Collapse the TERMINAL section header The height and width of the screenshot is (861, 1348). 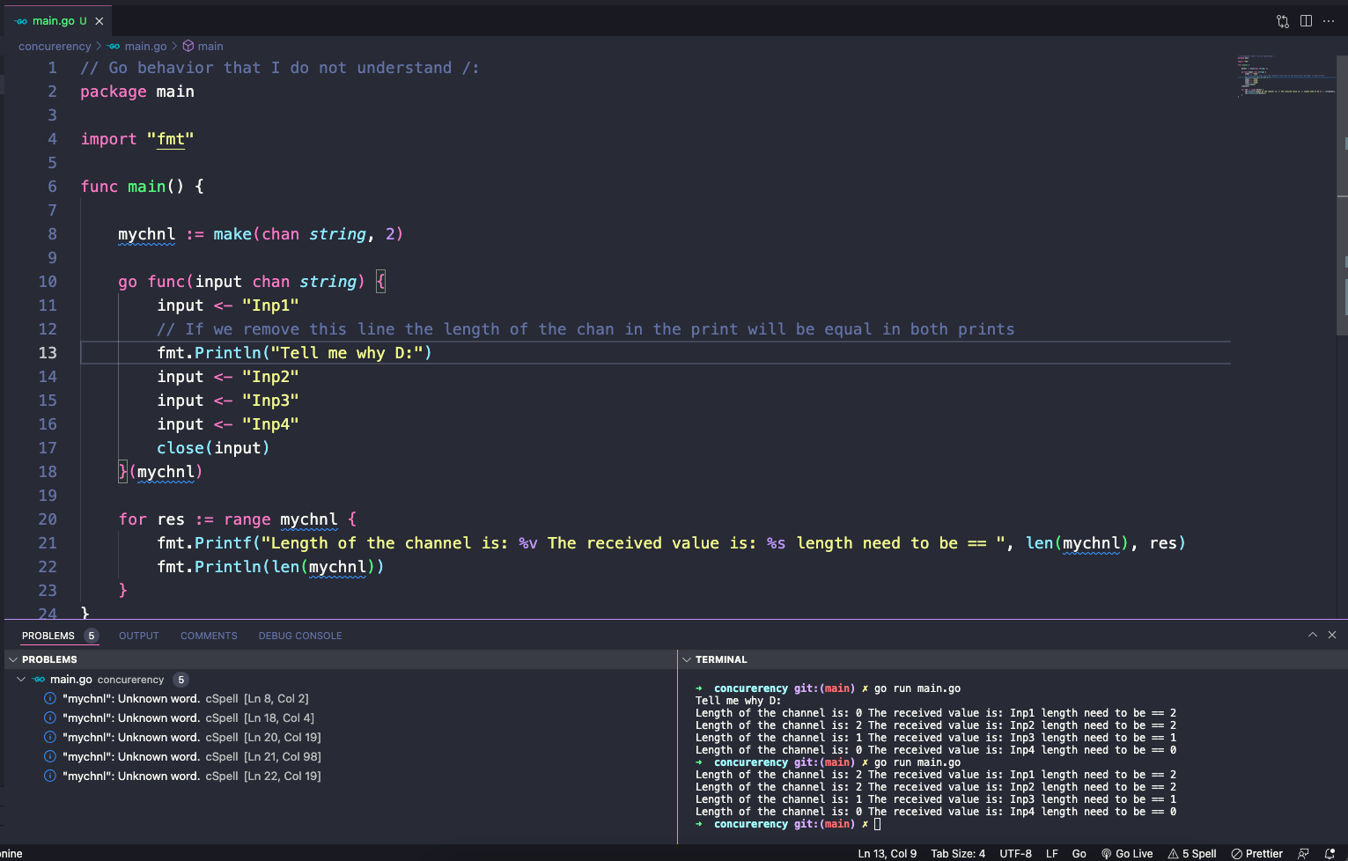1013,659
